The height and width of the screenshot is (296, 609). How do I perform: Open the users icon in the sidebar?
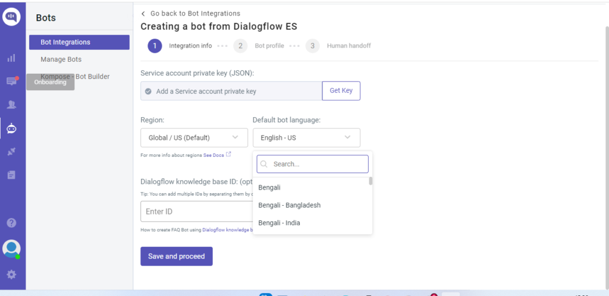coord(11,105)
